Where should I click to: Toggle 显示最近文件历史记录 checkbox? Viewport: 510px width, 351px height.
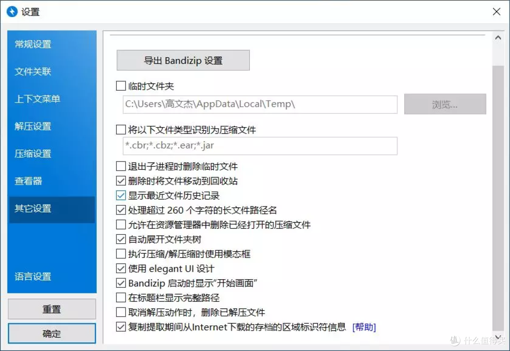[x=121, y=196]
